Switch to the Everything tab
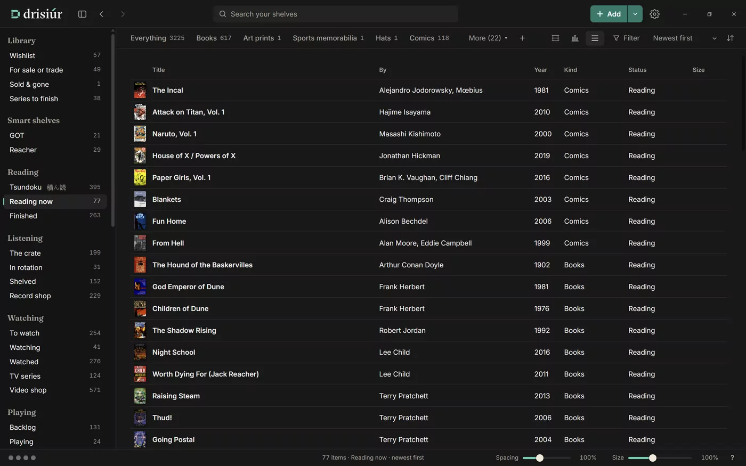746x466 pixels. (x=157, y=38)
